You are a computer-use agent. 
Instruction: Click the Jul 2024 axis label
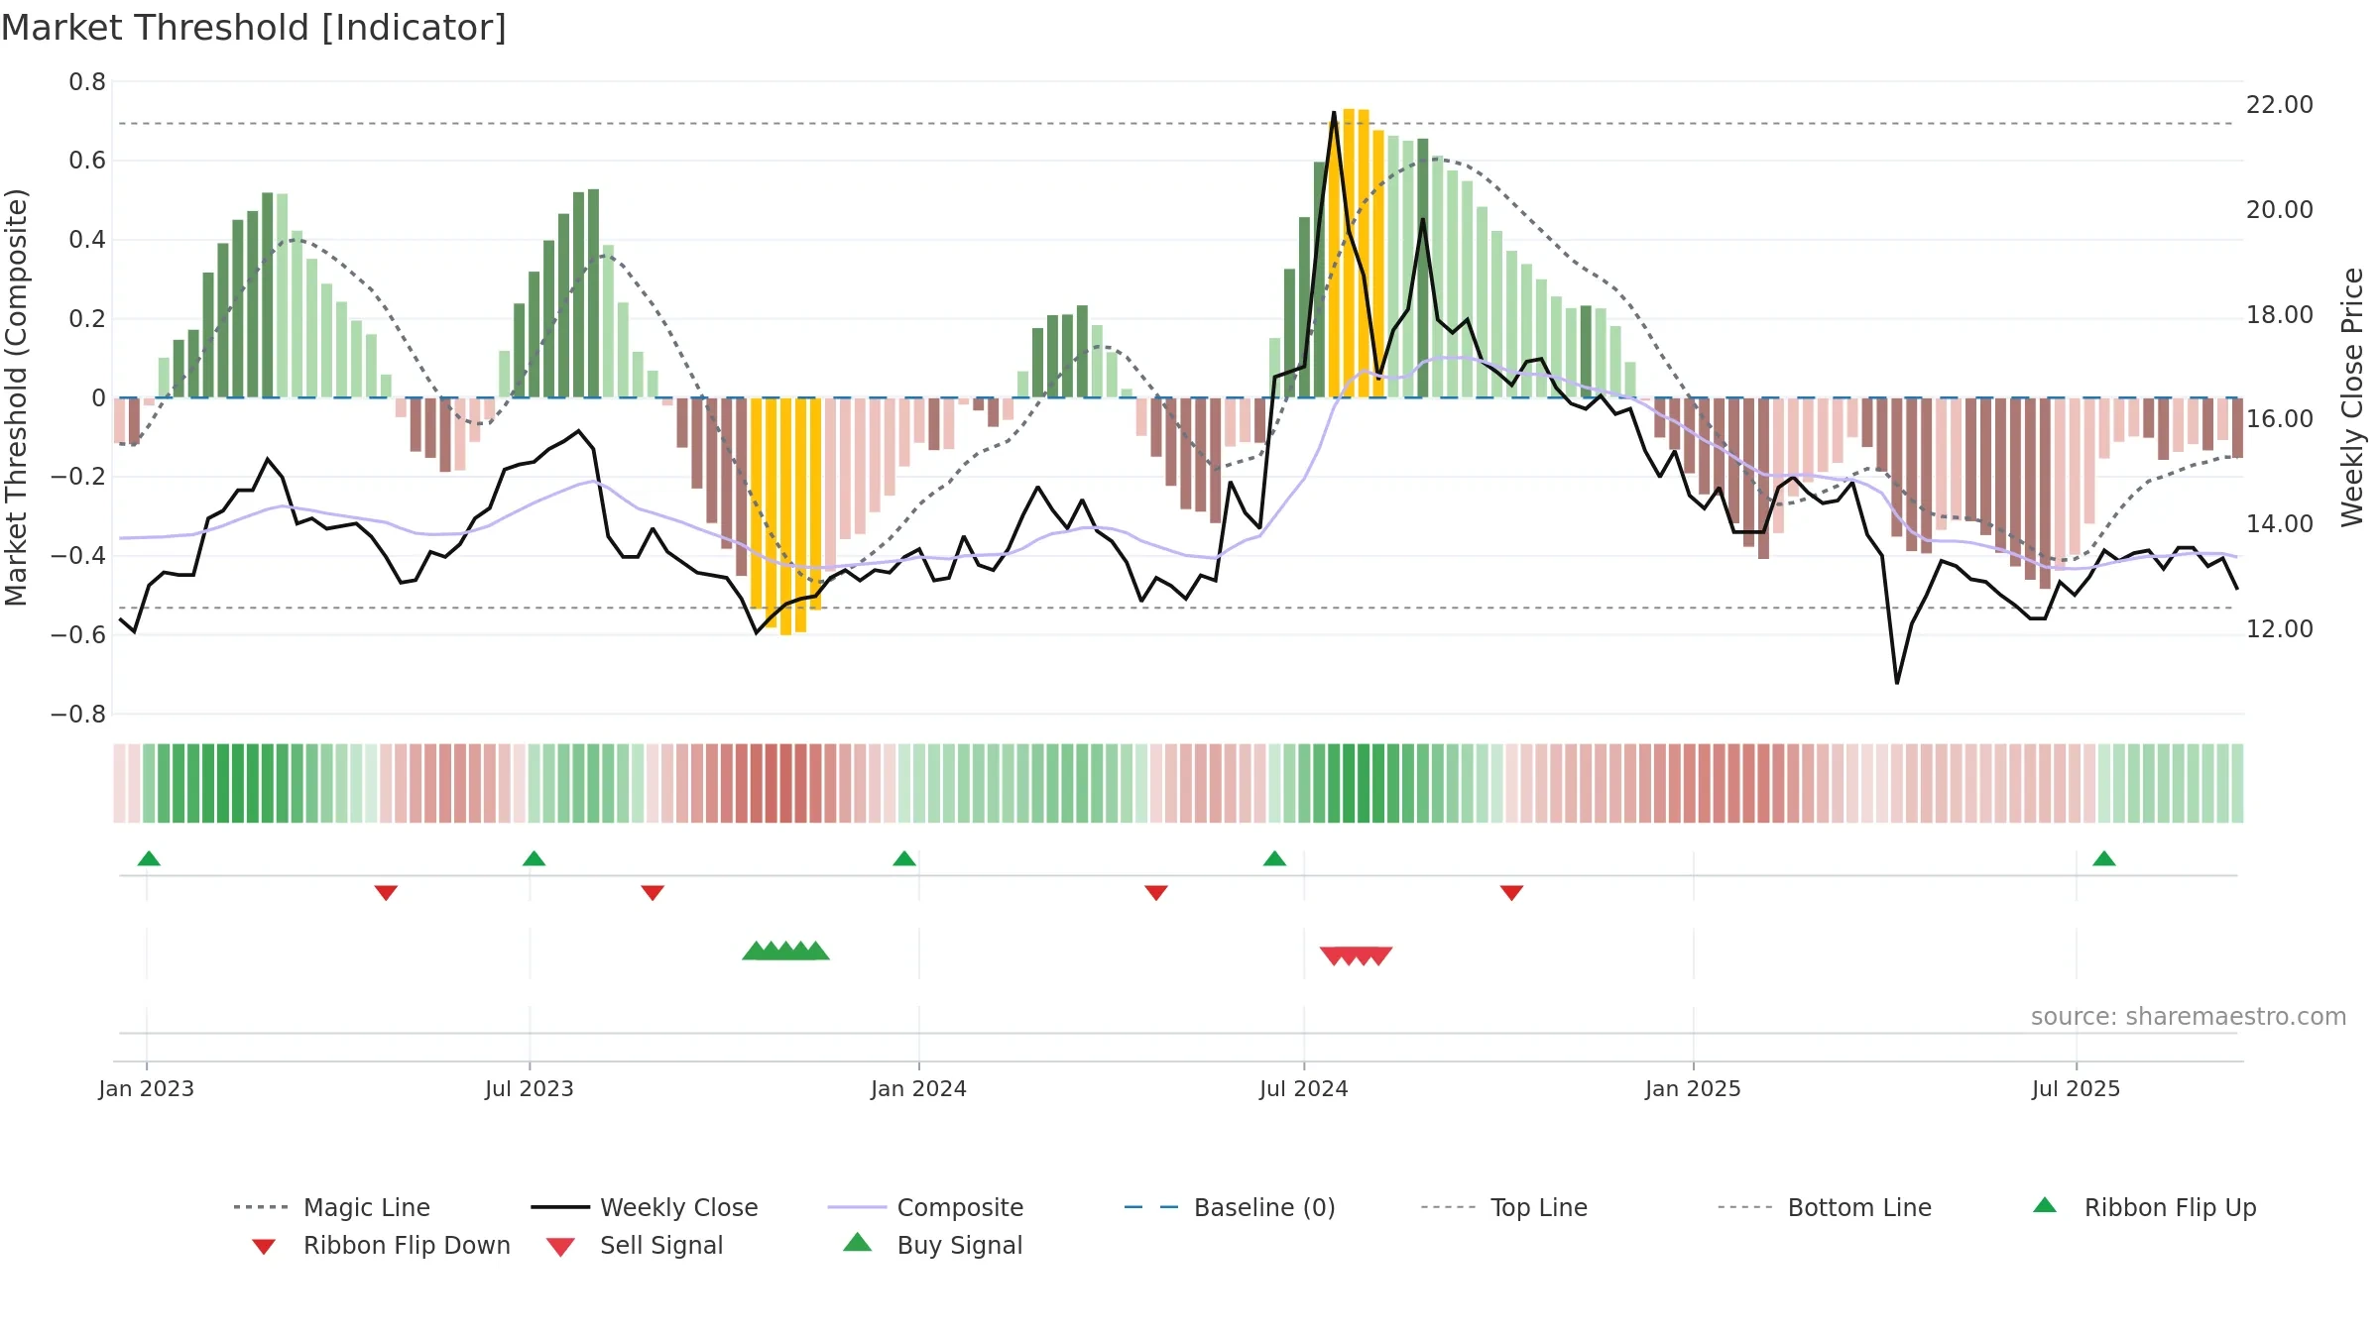[x=1304, y=1088]
